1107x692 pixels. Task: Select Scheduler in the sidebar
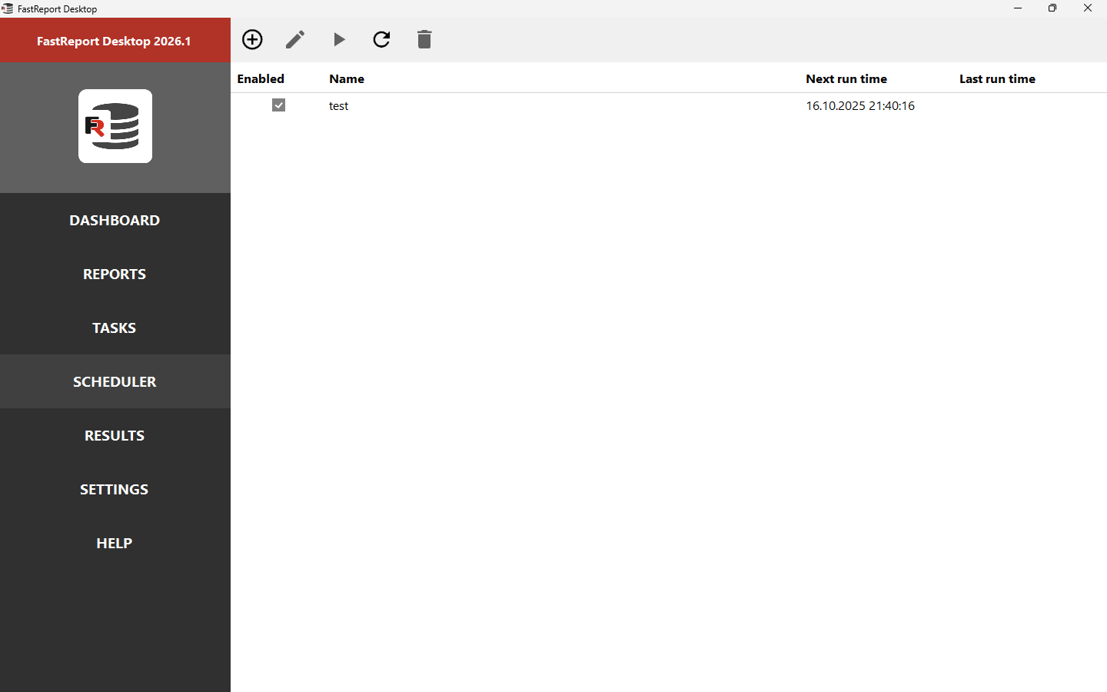click(115, 381)
